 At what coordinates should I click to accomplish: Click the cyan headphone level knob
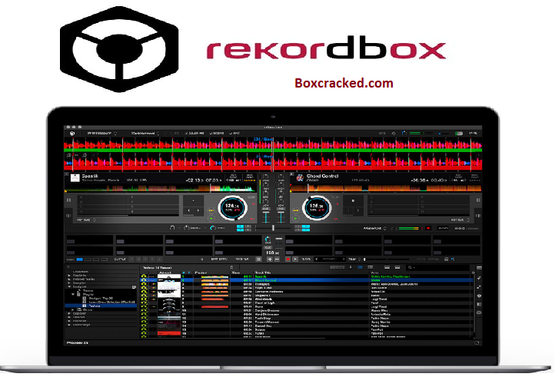click(213, 228)
